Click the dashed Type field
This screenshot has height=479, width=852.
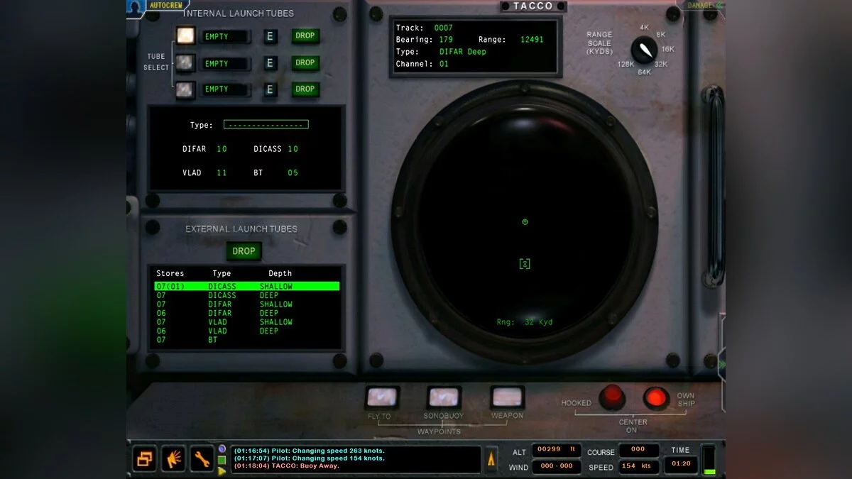[266, 124]
